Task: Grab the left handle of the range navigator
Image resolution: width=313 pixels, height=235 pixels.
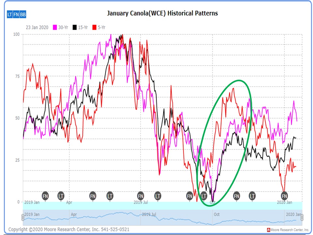Action: [23, 217]
